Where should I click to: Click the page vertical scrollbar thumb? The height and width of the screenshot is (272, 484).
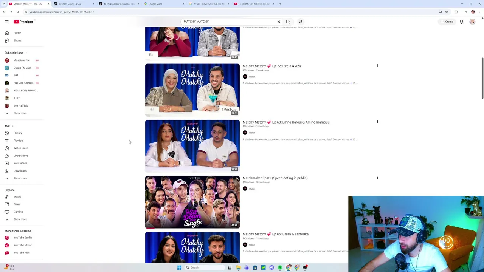pyautogui.click(x=482, y=78)
